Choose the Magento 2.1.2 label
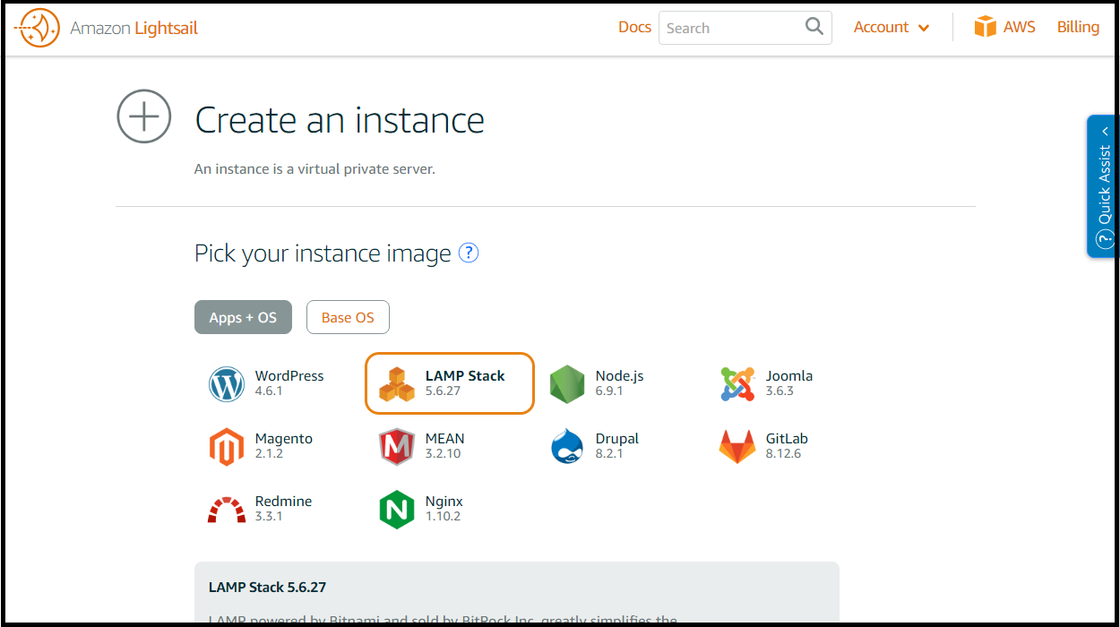1120x627 pixels. click(284, 446)
